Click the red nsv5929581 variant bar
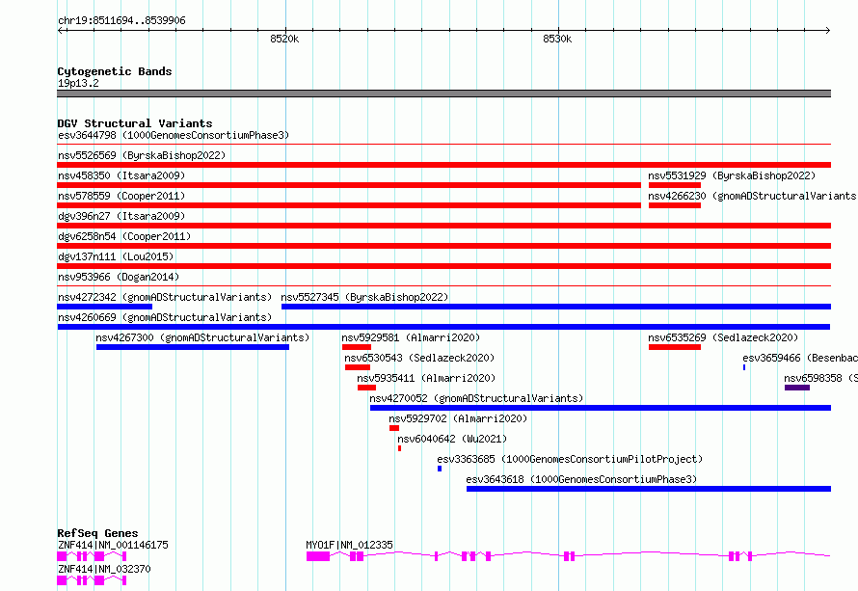 click(x=357, y=347)
